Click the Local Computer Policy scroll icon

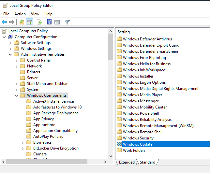[4, 31]
